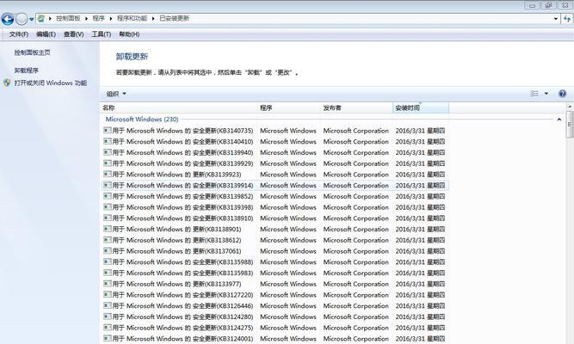Expand the address bar history dropdown
Image resolution: width=574 pixels, height=344 pixels.
pos(556,18)
